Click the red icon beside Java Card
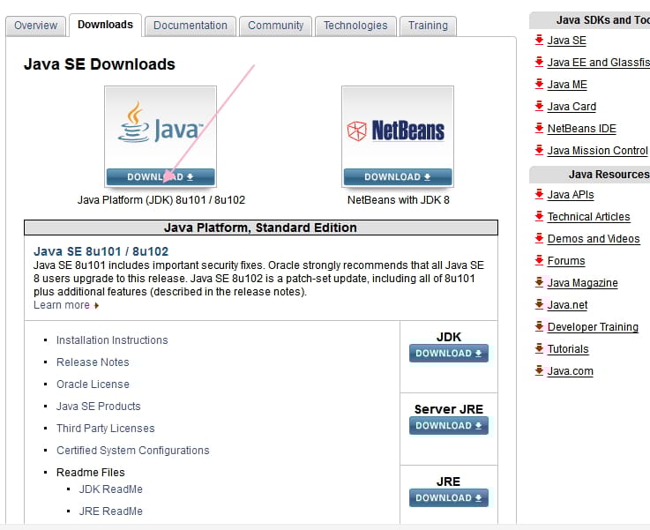Viewport: 650px width, 530px height. click(x=539, y=106)
